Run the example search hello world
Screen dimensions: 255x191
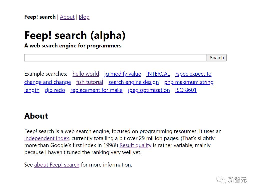coord(86,74)
